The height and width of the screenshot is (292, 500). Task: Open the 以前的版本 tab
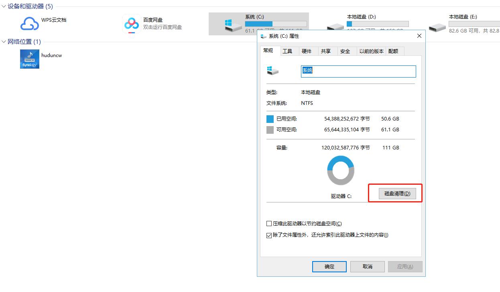pos(371,51)
